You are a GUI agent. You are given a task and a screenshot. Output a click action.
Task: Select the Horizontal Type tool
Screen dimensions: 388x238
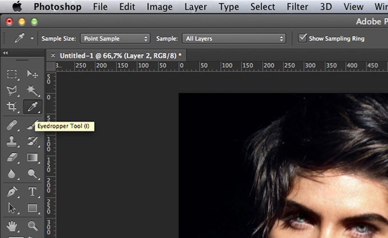(32, 191)
